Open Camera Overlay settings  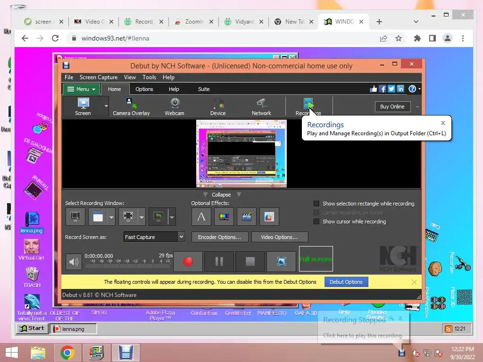tap(131, 107)
